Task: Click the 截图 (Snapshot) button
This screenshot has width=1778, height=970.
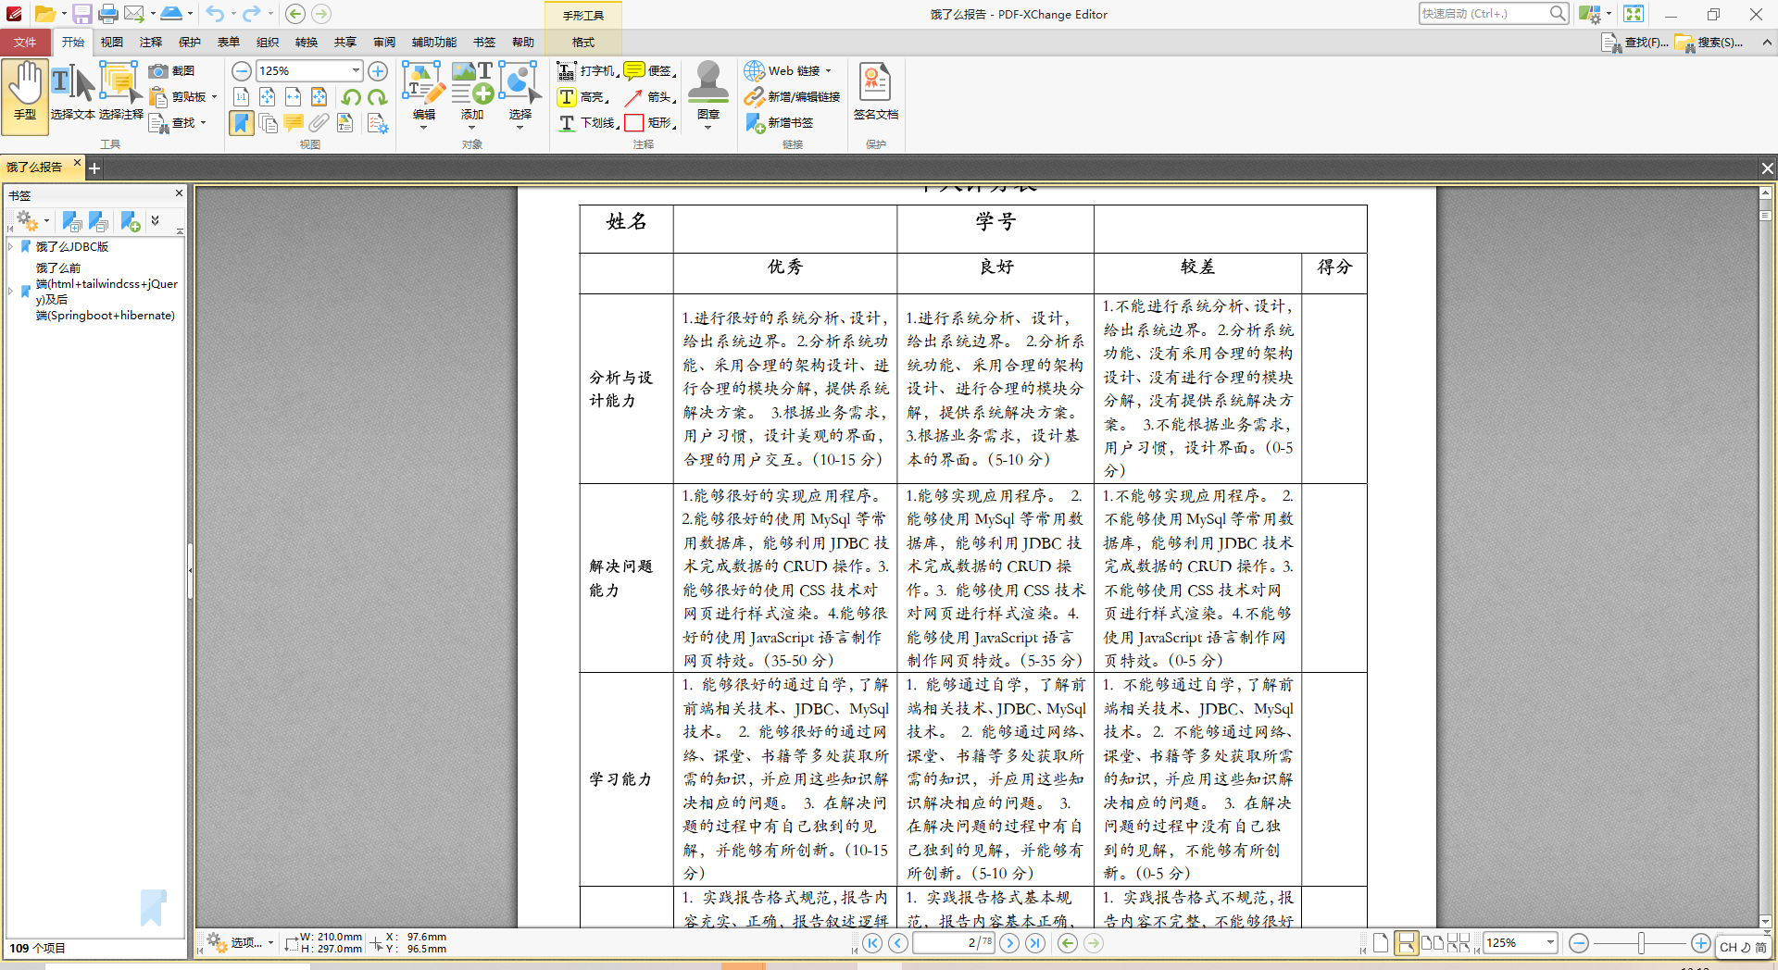Action: (x=172, y=71)
